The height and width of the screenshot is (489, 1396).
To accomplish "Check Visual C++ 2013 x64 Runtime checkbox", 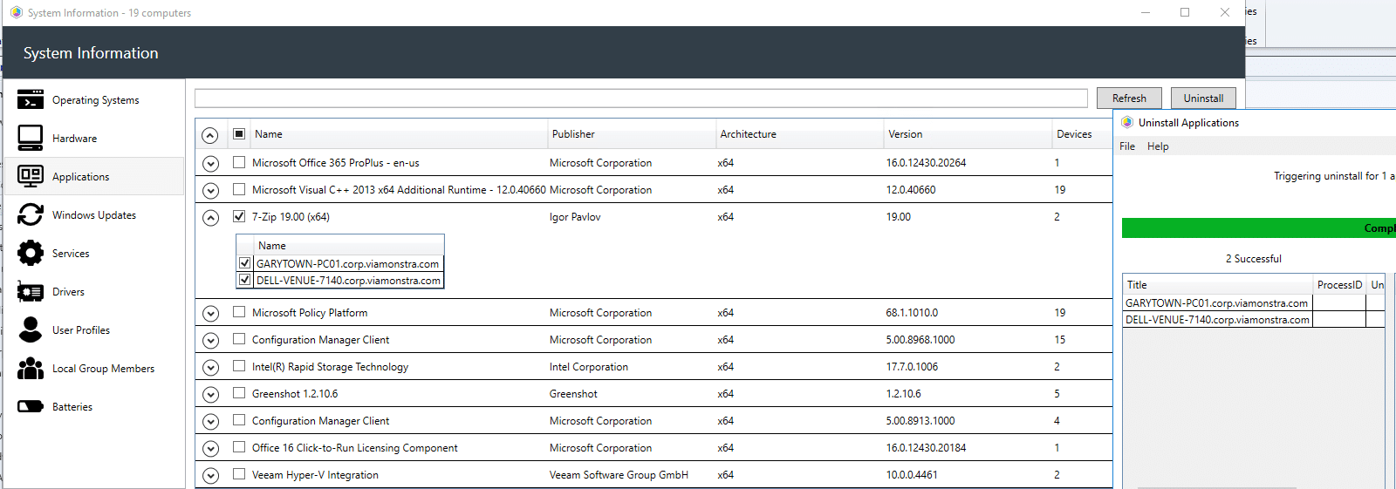I will (239, 189).
